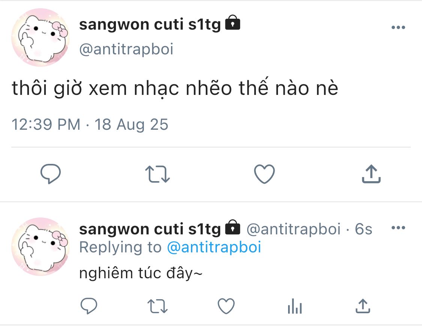Retweet the main tweet
The image size is (422, 327).
pos(158,174)
